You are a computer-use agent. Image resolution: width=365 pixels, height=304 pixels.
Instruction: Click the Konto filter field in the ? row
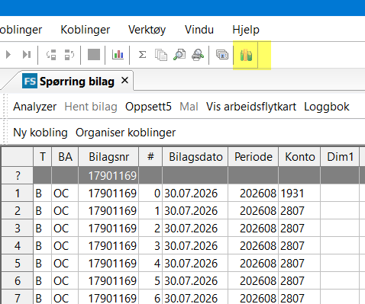[x=299, y=175]
